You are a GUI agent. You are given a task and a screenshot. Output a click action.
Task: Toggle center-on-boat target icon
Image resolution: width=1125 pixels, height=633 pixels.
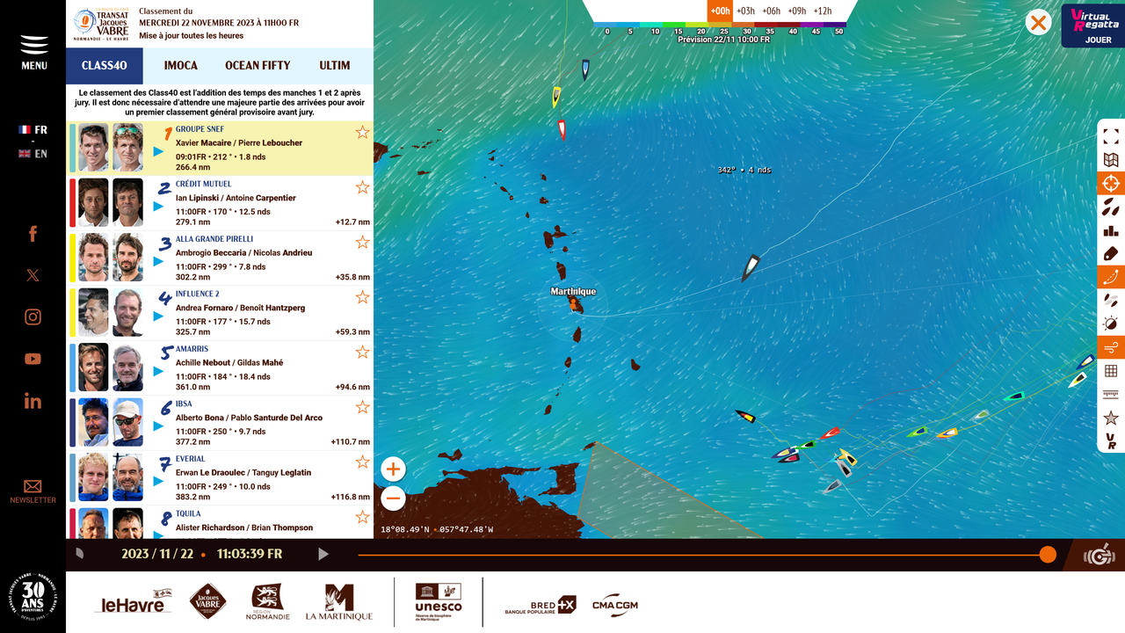tap(1111, 184)
